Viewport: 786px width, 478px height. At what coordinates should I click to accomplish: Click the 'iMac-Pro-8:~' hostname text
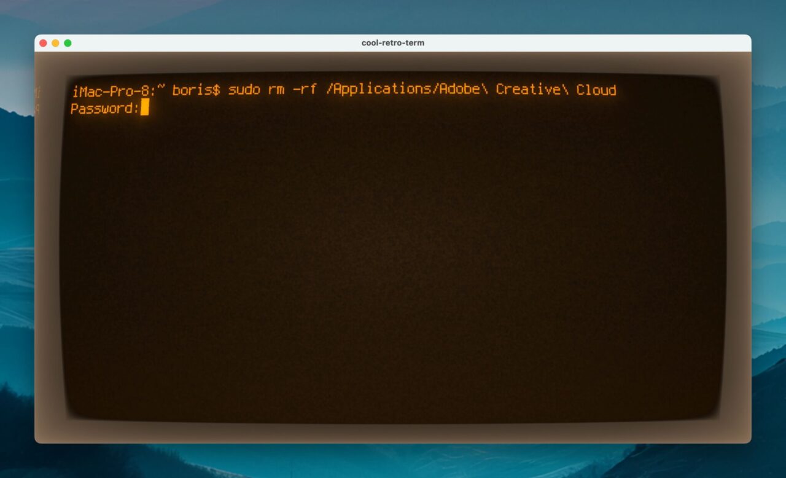pos(119,90)
